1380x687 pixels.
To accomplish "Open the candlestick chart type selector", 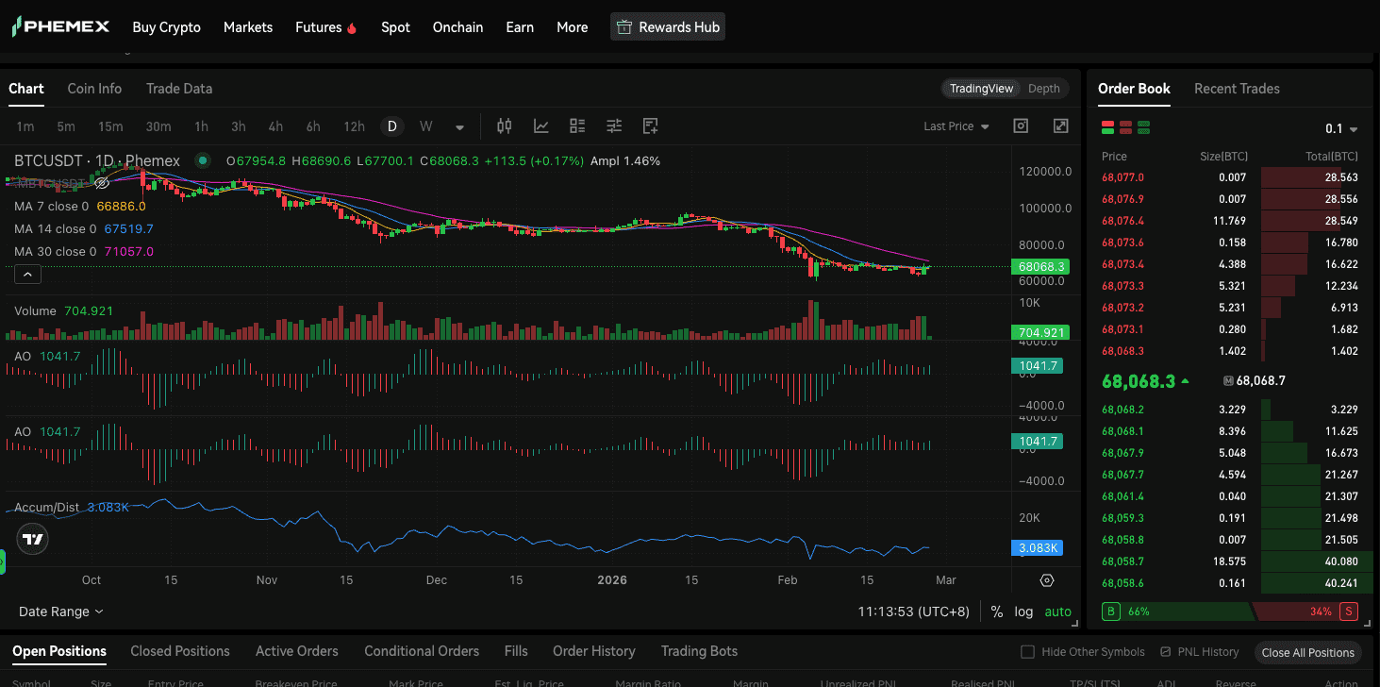I will point(505,126).
